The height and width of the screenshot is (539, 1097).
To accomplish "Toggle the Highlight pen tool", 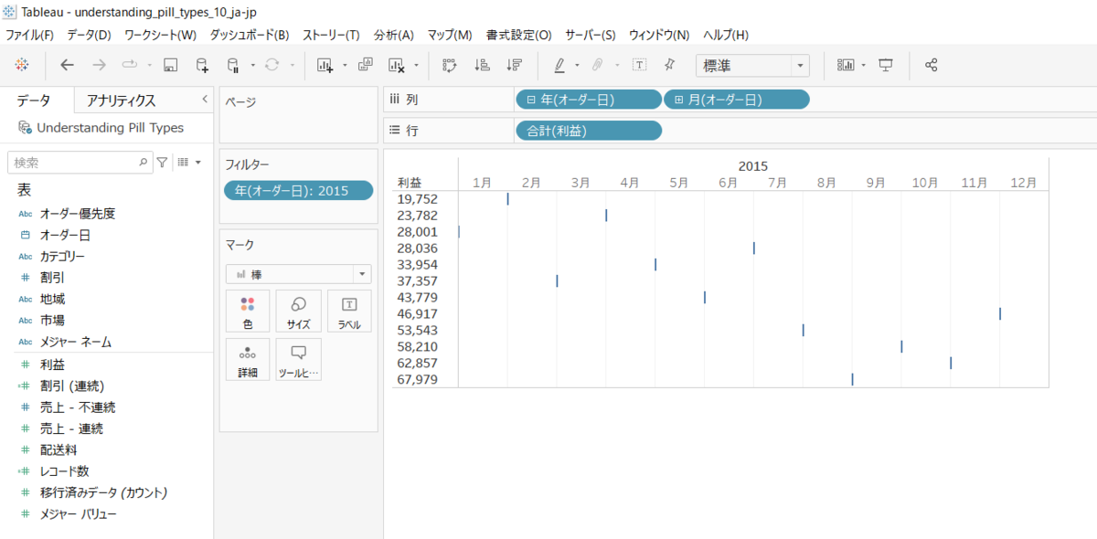I will [559, 65].
